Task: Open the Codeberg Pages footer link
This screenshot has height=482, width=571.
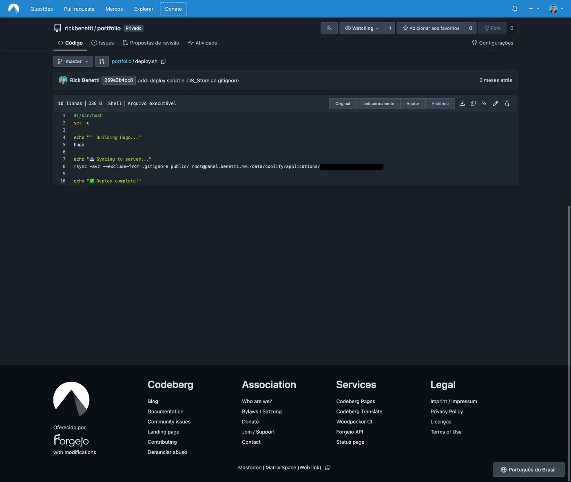Action: click(356, 401)
